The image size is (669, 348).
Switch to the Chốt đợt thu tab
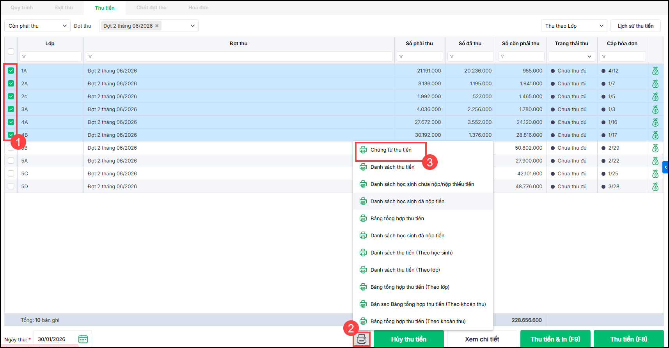click(x=151, y=8)
